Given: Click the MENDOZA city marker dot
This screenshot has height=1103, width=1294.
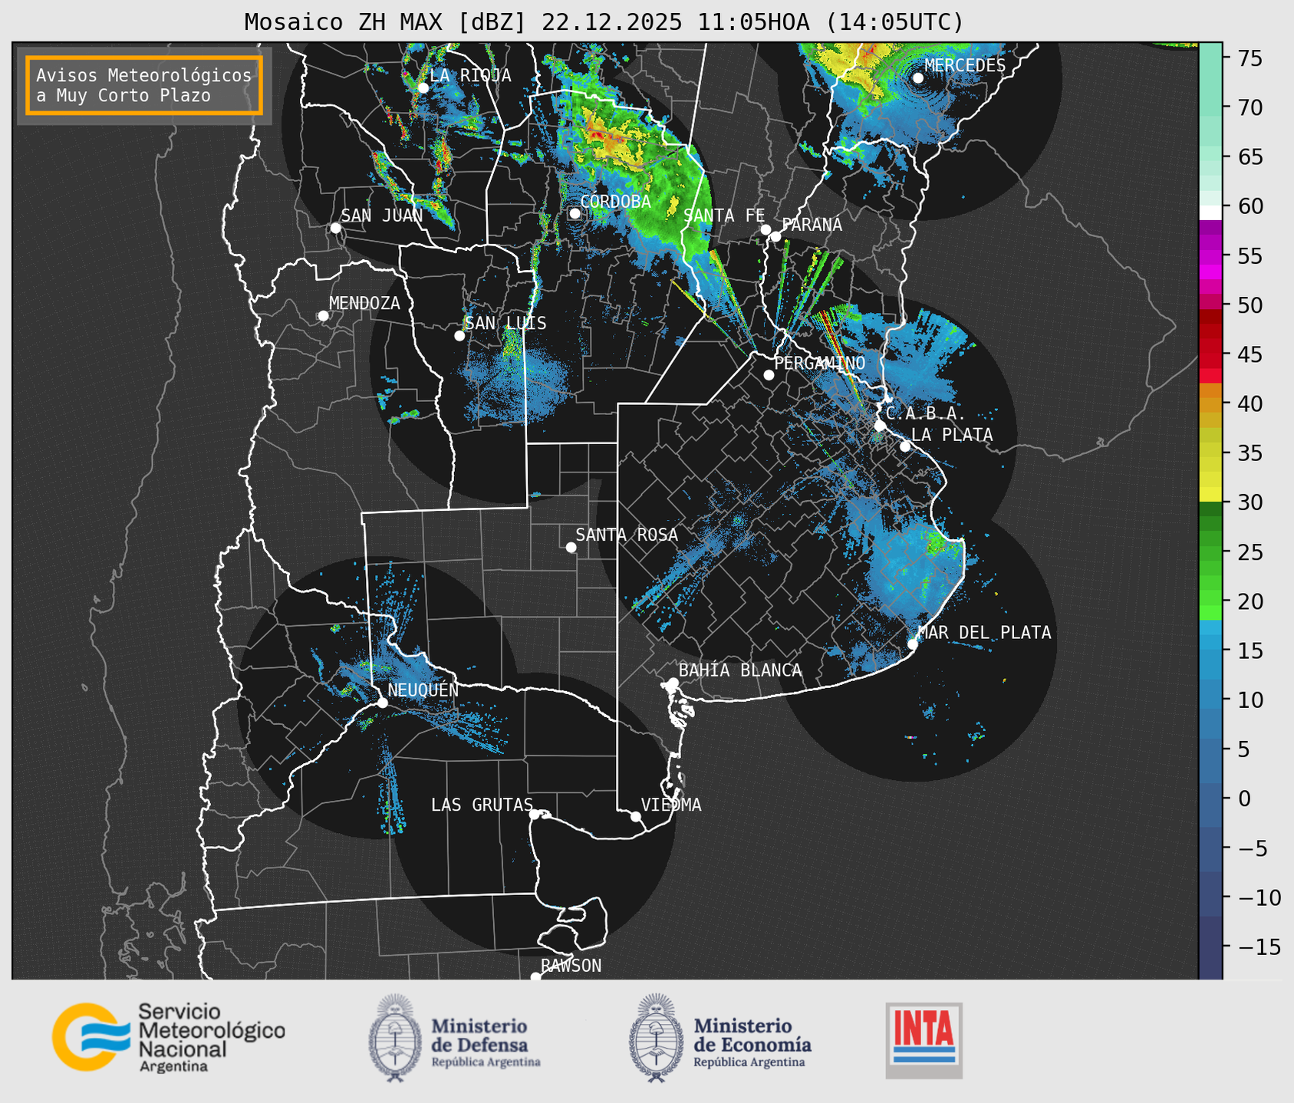Looking at the screenshot, I should pos(323,316).
